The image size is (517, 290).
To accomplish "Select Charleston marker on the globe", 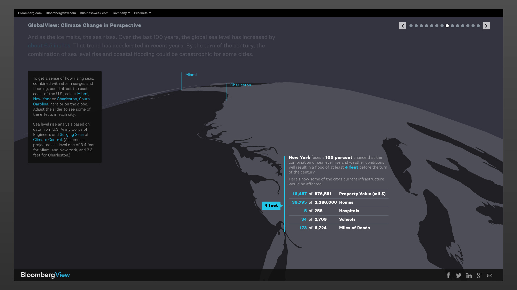I will (240, 85).
